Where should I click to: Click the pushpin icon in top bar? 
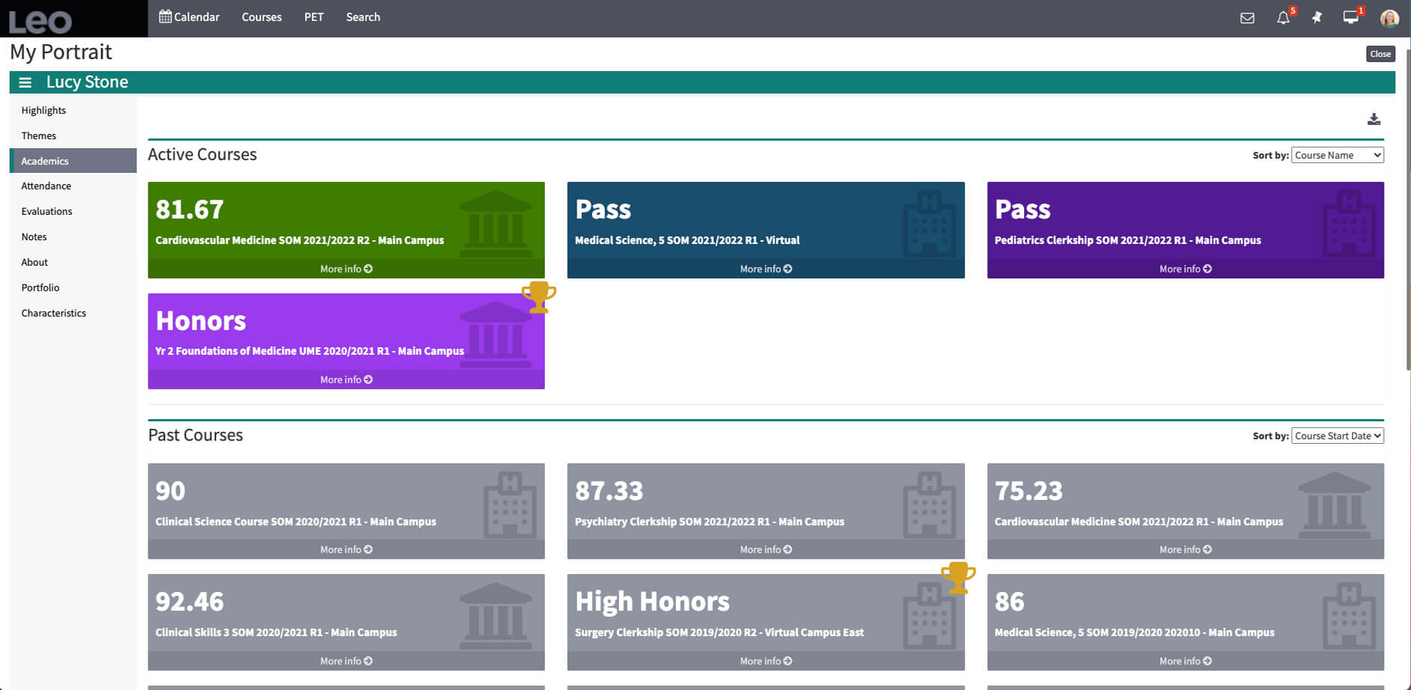1317,17
